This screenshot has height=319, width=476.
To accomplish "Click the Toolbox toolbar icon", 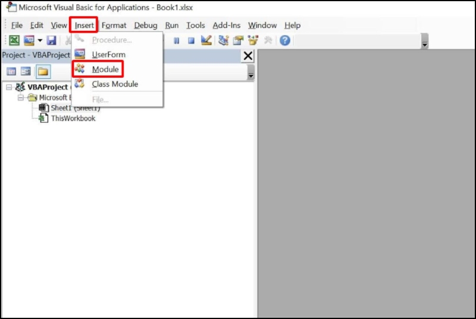I will (268, 40).
